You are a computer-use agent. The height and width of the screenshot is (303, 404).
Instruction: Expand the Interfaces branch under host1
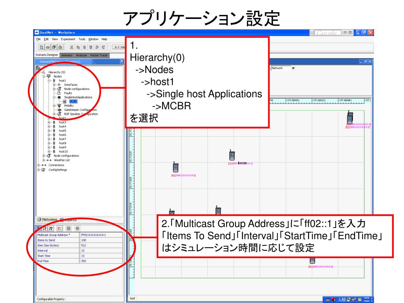(54, 85)
